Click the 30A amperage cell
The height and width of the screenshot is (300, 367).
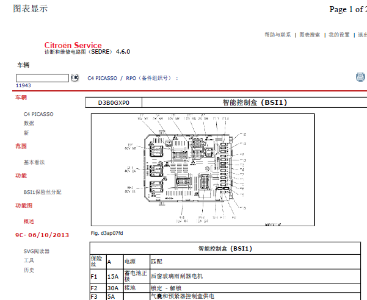[x=115, y=288]
